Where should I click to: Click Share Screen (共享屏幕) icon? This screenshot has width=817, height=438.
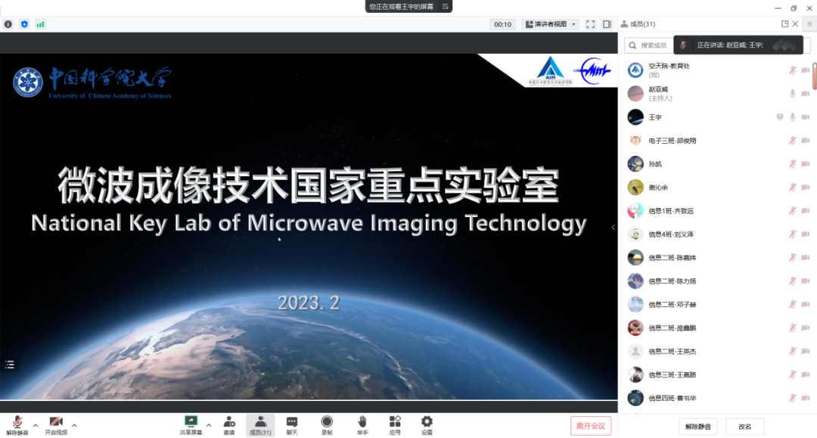tap(191, 425)
